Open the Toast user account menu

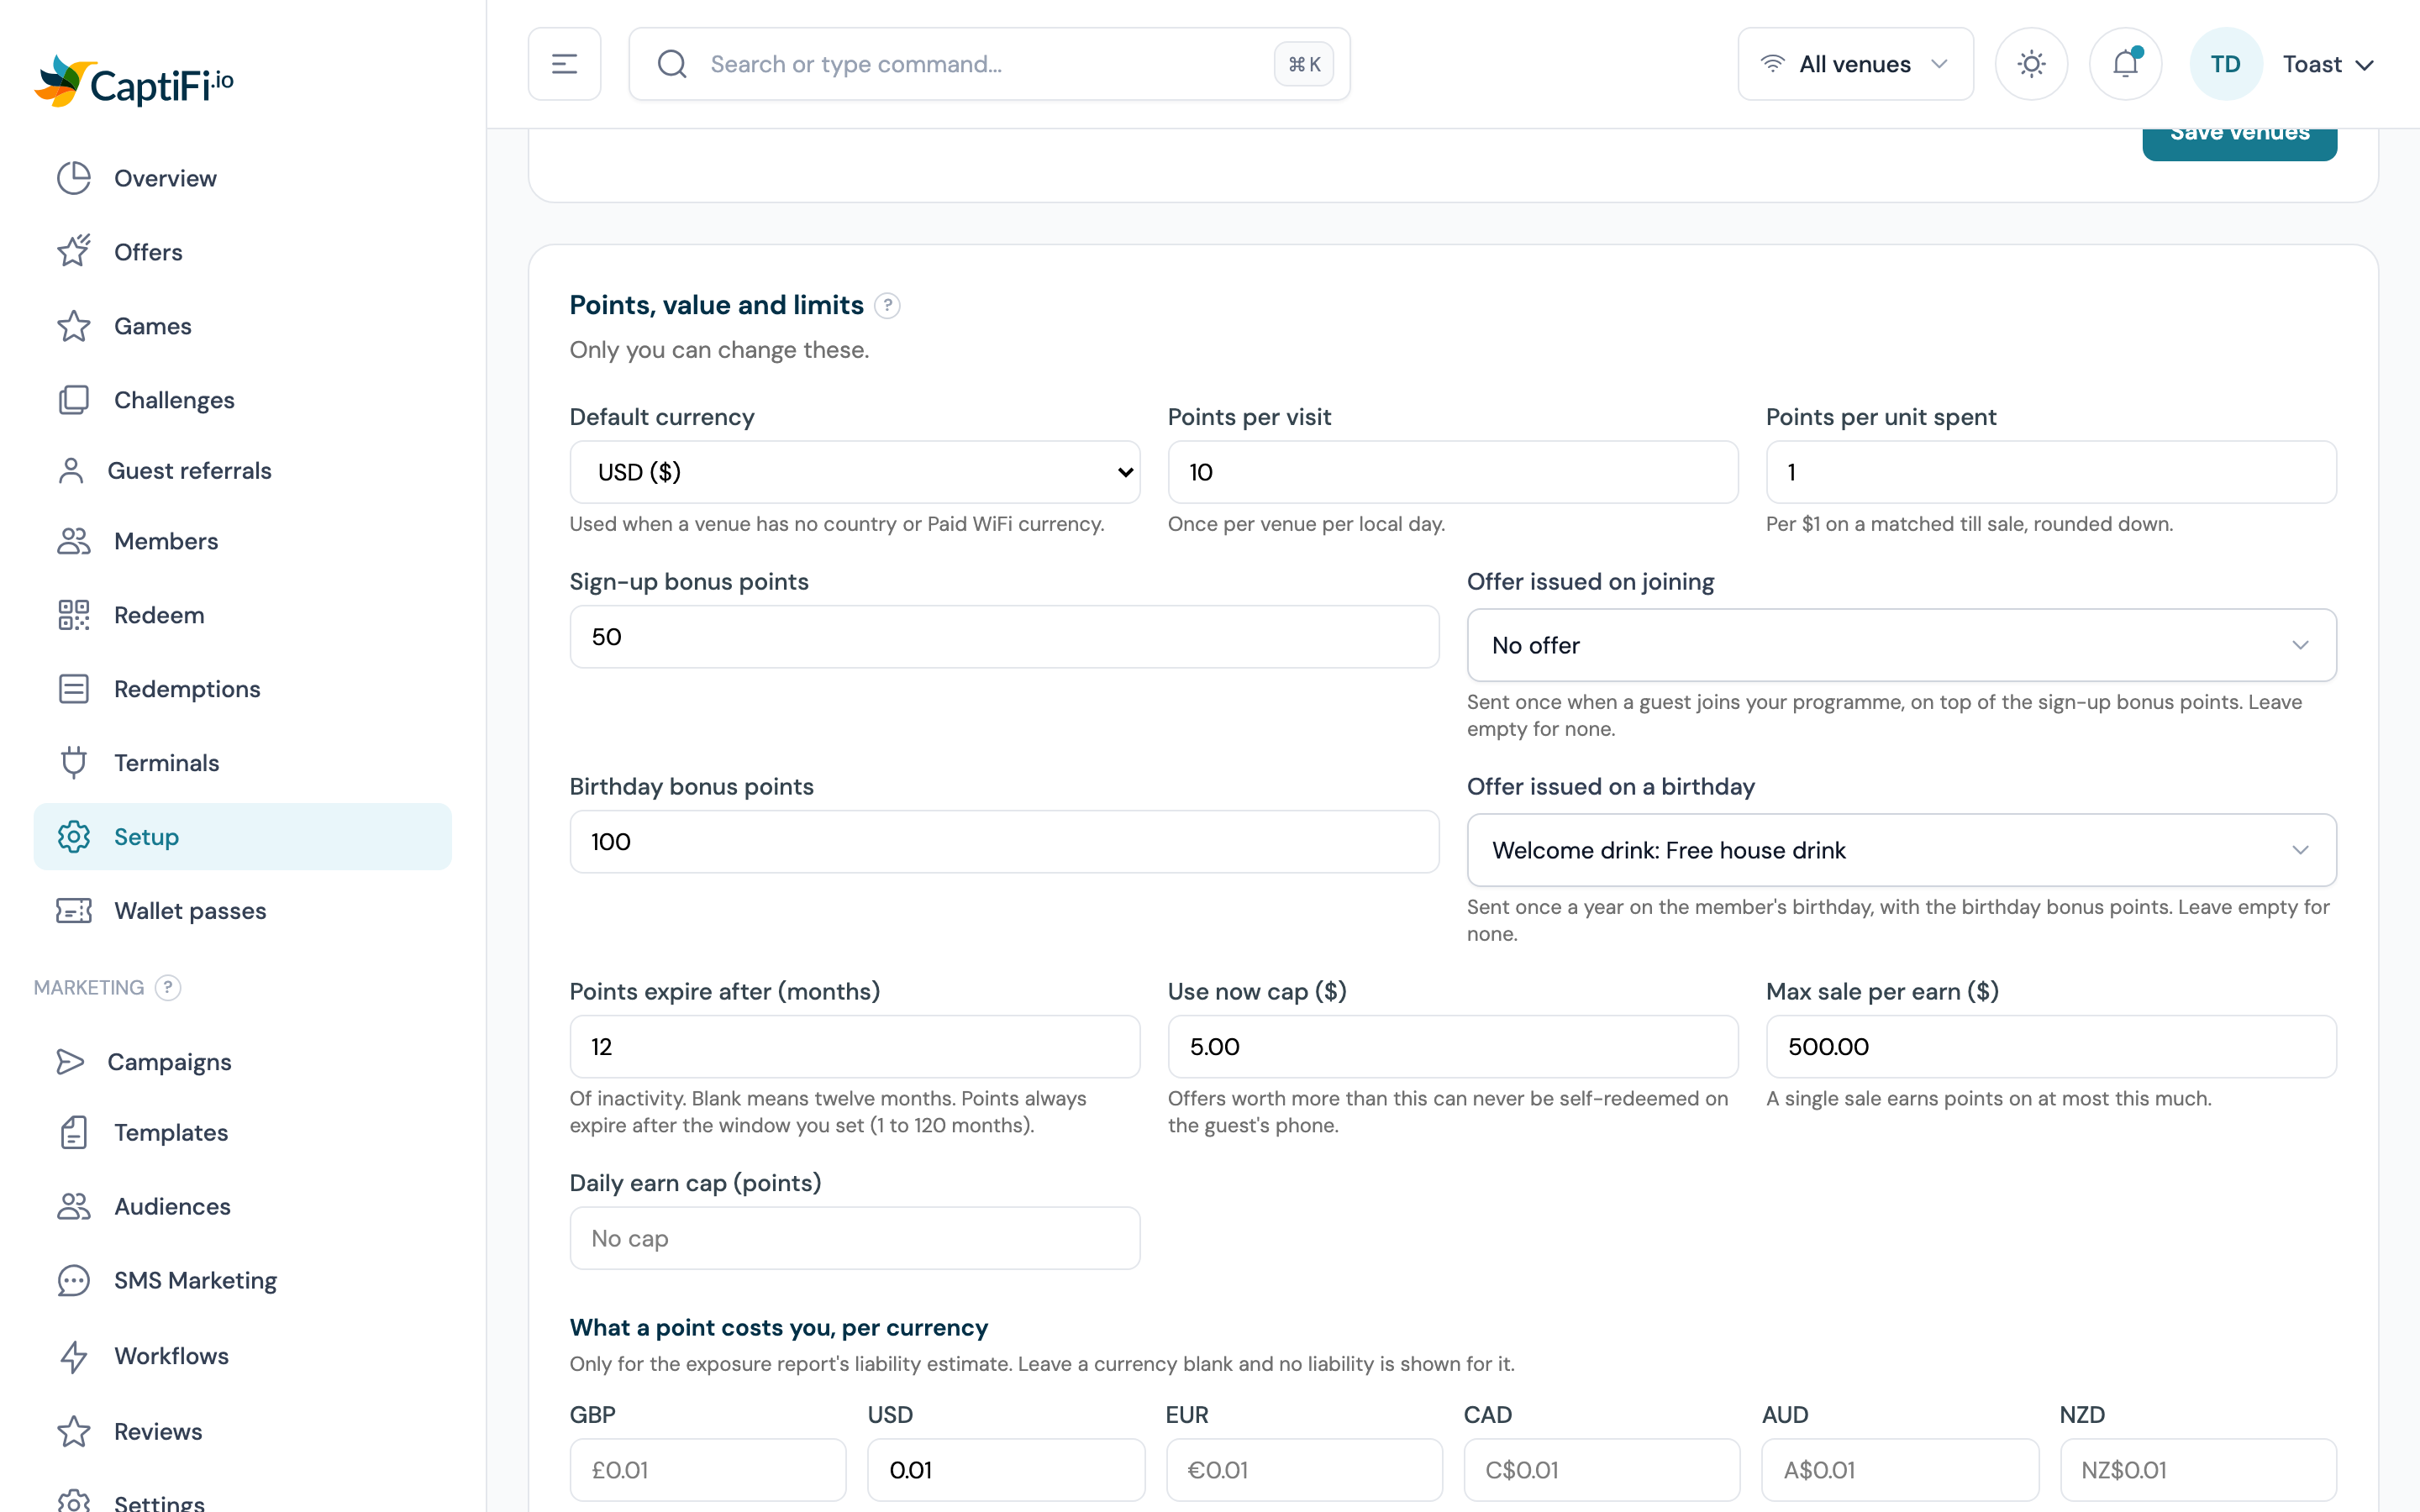[2328, 64]
